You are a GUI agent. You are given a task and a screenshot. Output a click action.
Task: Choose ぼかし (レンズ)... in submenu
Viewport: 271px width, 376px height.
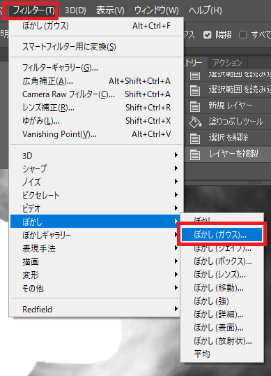coord(222,275)
